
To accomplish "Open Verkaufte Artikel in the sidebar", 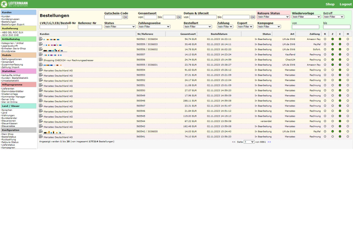I will tap(11, 75).
